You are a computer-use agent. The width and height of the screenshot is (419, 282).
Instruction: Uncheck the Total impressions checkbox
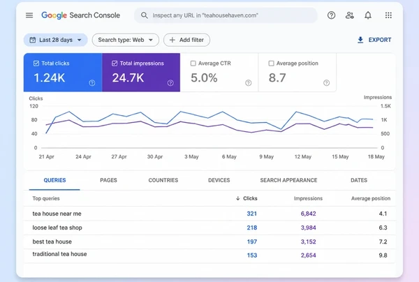[115, 64]
